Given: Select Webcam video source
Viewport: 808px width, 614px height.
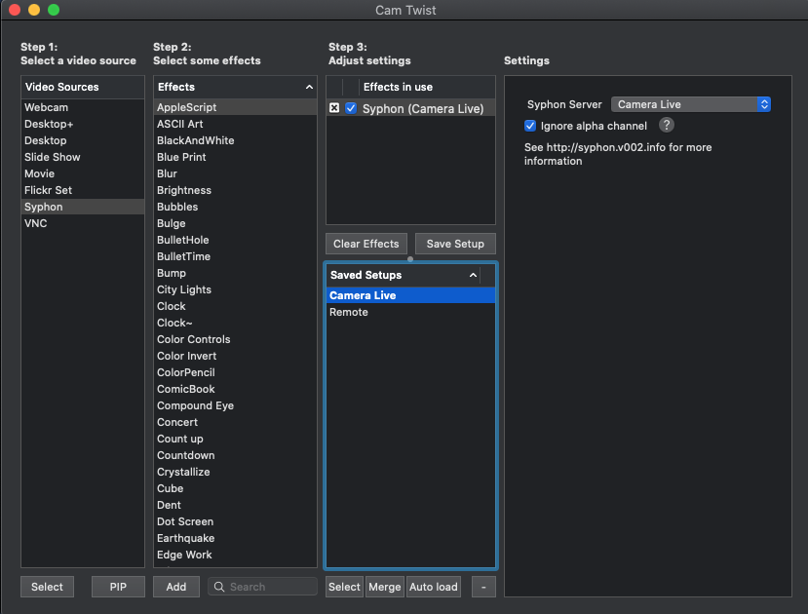Looking at the screenshot, I should 47,107.
